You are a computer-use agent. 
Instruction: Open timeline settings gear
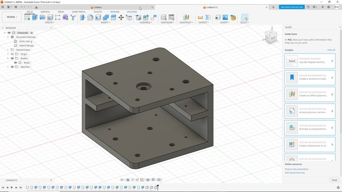click(338, 187)
